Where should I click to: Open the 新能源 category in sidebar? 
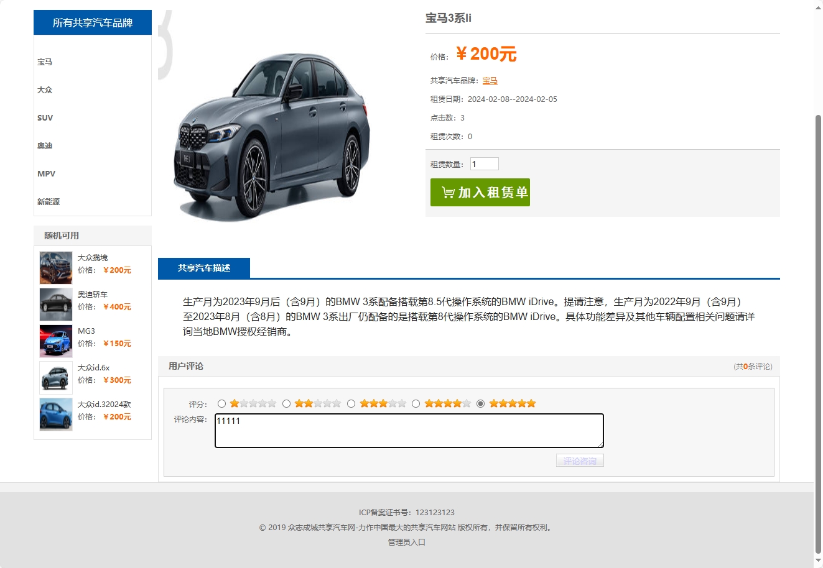(x=49, y=201)
